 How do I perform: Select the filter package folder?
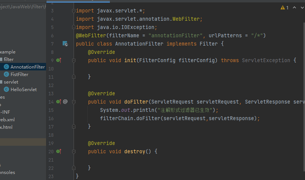click(8, 59)
